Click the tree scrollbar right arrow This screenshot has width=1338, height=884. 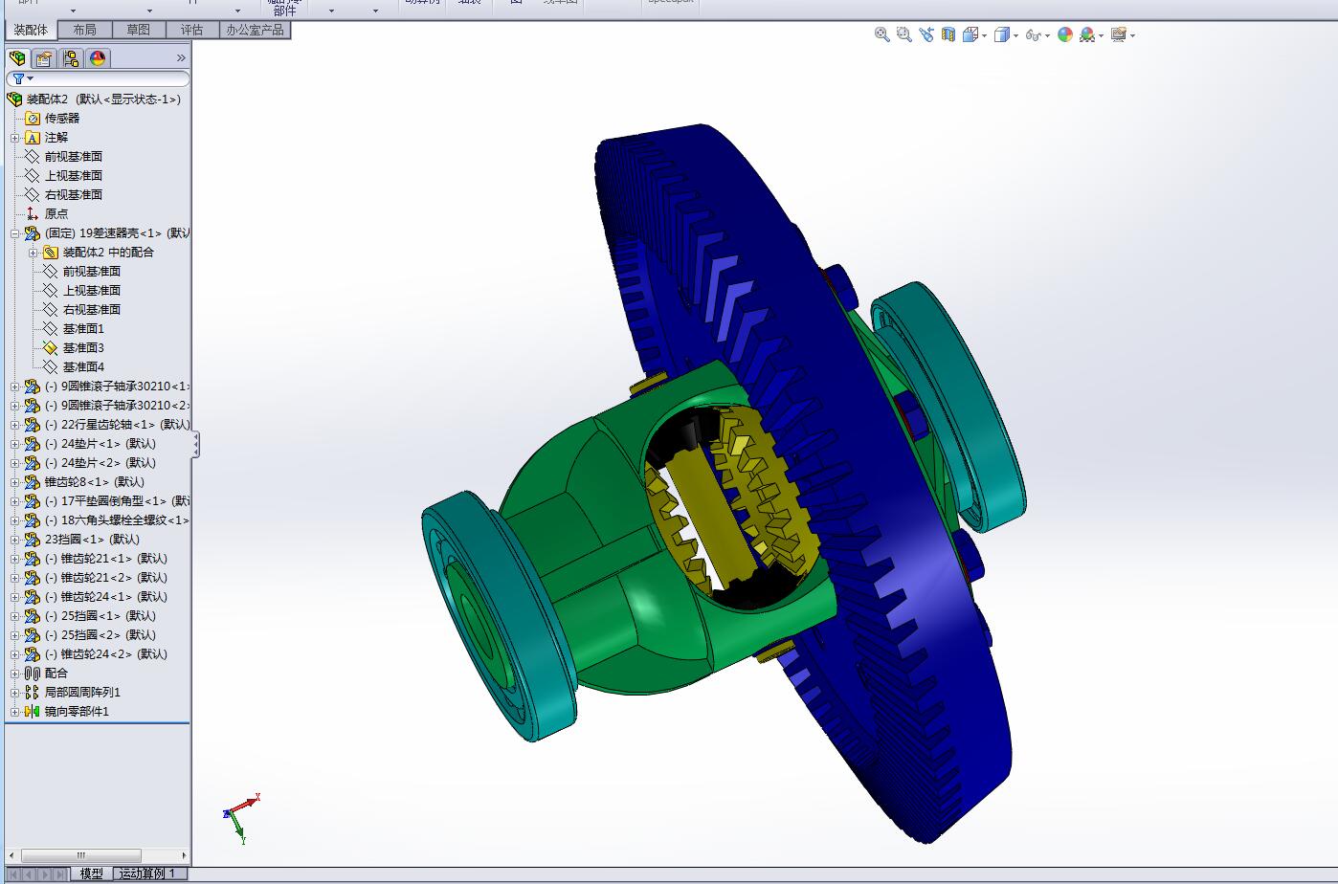pos(184,855)
